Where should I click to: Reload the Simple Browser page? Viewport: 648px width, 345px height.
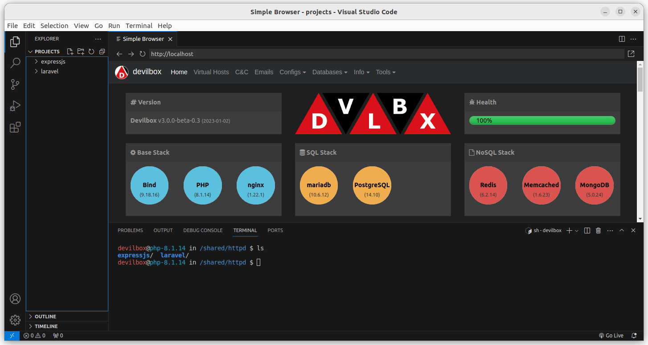142,54
